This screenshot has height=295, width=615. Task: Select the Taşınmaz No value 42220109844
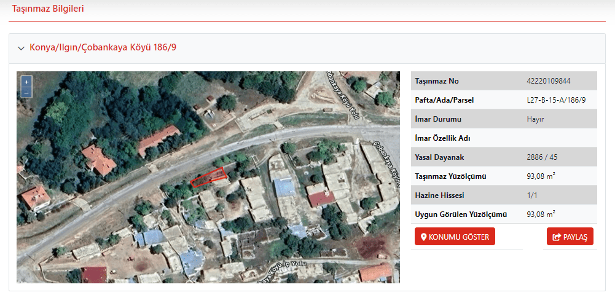pyautogui.click(x=548, y=81)
